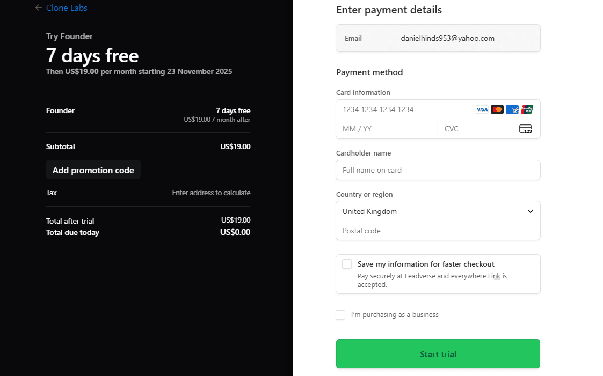Image resolution: width=603 pixels, height=376 pixels.
Task: Click the Cardholder name field
Action: point(438,170)
